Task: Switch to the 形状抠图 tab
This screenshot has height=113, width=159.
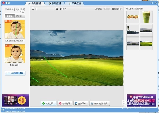Action: point(75,3)
